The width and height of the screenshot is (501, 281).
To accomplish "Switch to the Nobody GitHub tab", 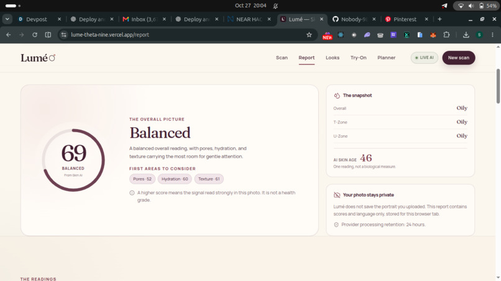I will click(354, 19).
